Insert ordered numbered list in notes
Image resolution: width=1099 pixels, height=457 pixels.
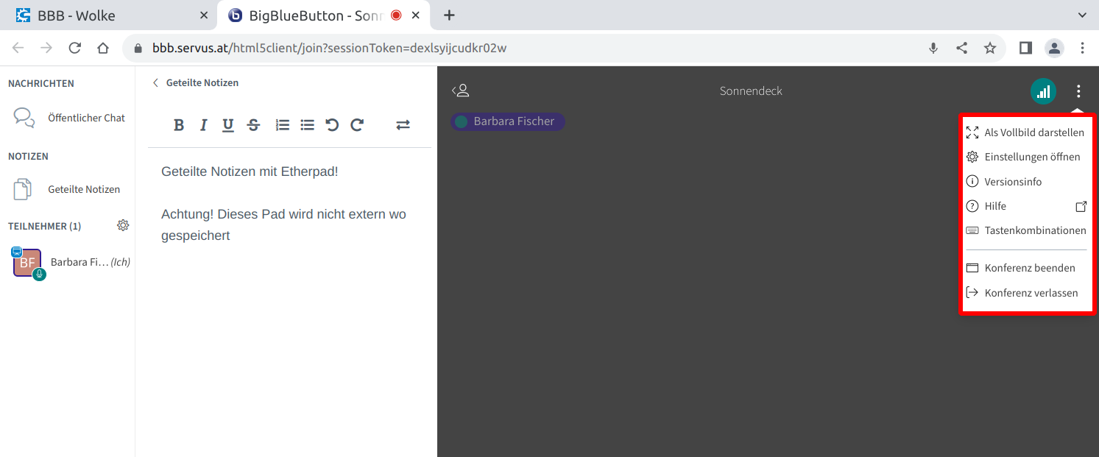click(283, 125)
